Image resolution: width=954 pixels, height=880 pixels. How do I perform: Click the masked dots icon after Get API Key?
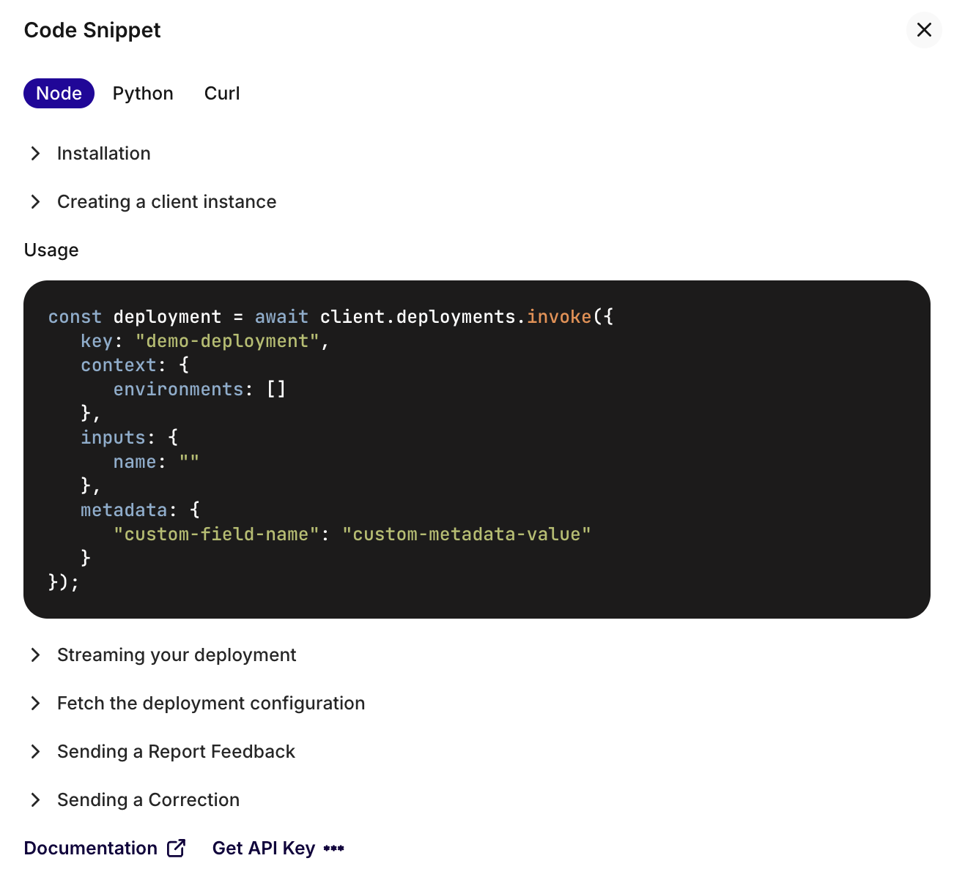[334, 849]
